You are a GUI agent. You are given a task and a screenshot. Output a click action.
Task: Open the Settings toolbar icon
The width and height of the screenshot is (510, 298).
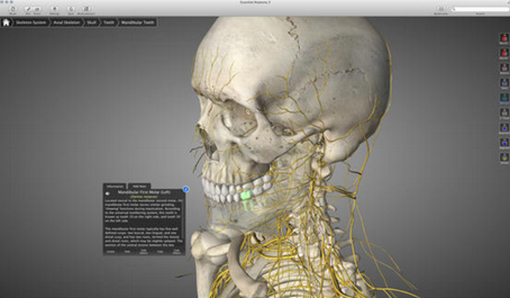click(x=54, y=10)
